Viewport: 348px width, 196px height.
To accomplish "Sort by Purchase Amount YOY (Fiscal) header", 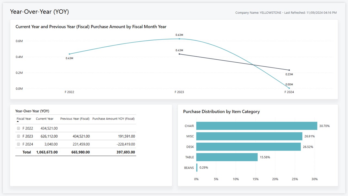I will 113,119.
